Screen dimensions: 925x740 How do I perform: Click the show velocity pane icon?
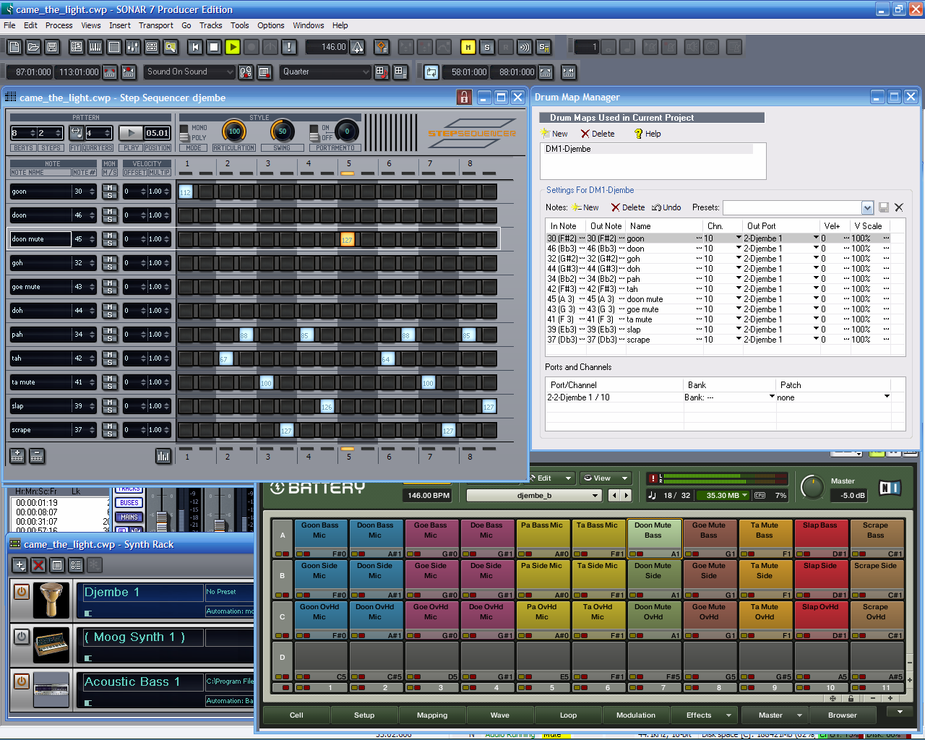(163, 455)
